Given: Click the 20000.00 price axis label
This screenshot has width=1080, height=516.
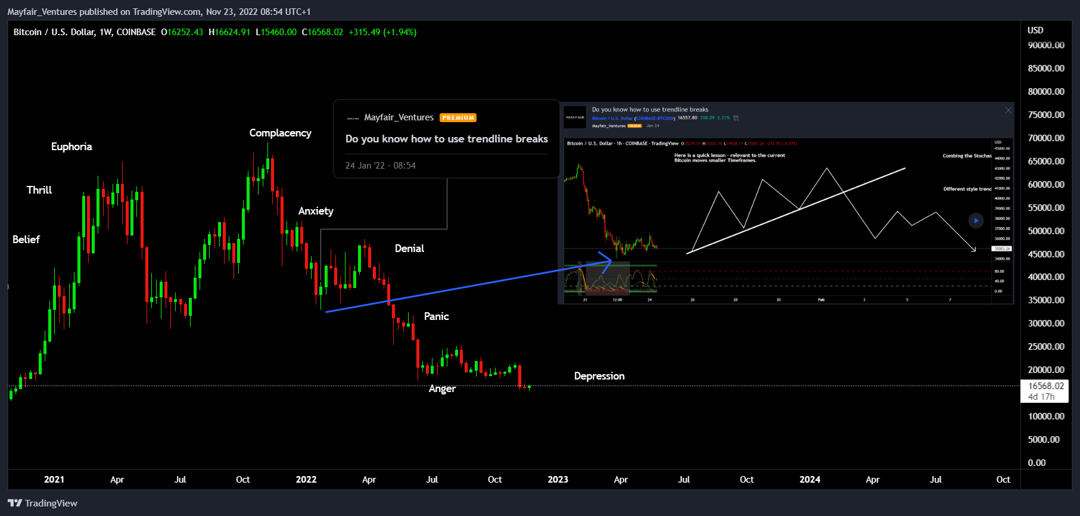Looking at the screenshot, I should (1046, 370).
